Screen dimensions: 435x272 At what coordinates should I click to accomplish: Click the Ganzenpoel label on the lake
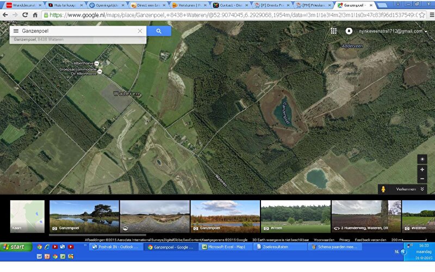pos(286,113)
